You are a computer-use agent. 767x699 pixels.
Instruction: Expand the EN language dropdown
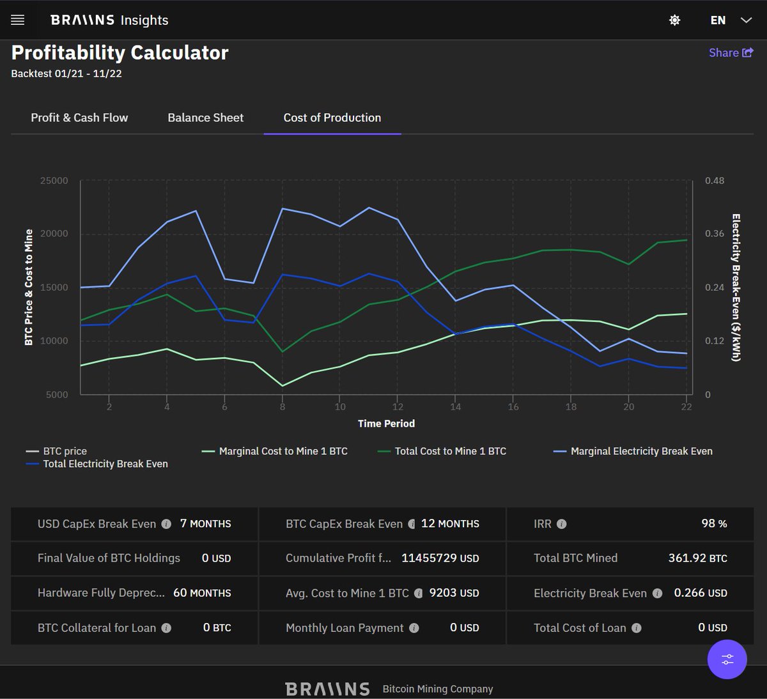pyautogui.click(x=731, y=20)
